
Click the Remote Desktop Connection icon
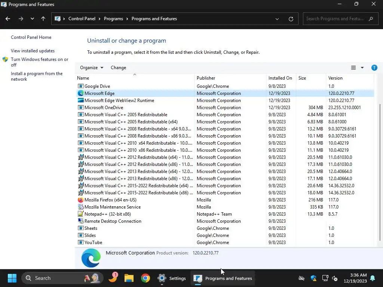pyautogui.click(x=81, y=221)
